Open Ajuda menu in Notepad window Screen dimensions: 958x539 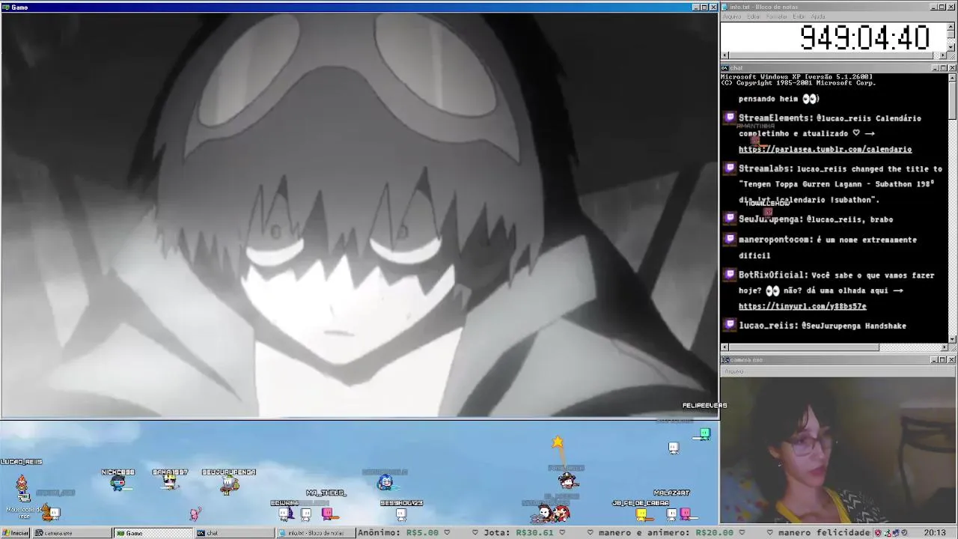tap(818, 16)
